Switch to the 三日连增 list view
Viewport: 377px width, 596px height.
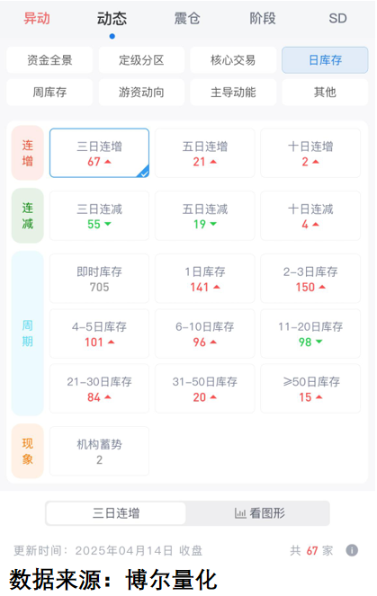[x=116, y=513]
